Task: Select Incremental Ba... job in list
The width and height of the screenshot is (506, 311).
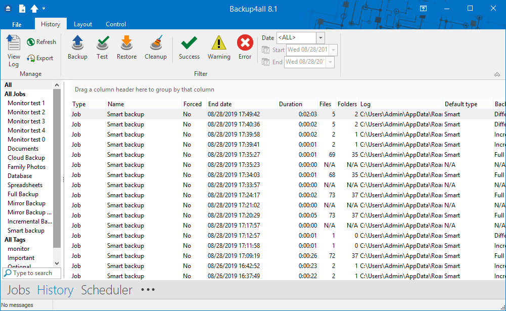Action: pyautogui.click(x=29, y=221)
